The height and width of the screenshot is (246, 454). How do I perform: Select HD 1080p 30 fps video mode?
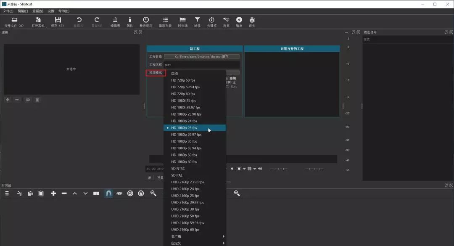pos(195,141)
